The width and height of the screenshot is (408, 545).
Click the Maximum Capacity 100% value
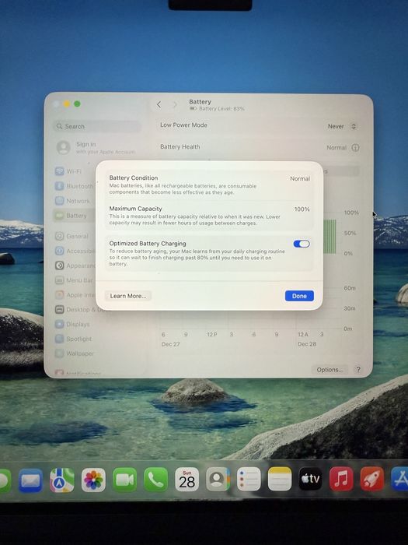tap(302, 209)
